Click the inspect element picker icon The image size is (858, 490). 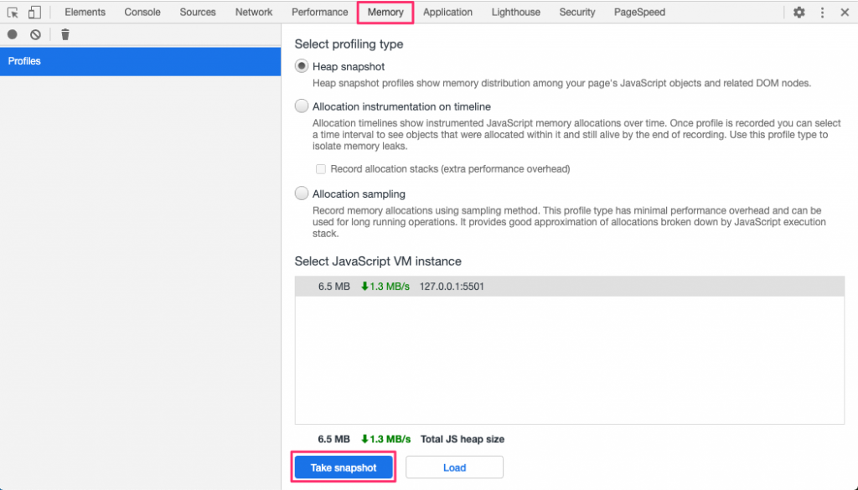(13, 12)
